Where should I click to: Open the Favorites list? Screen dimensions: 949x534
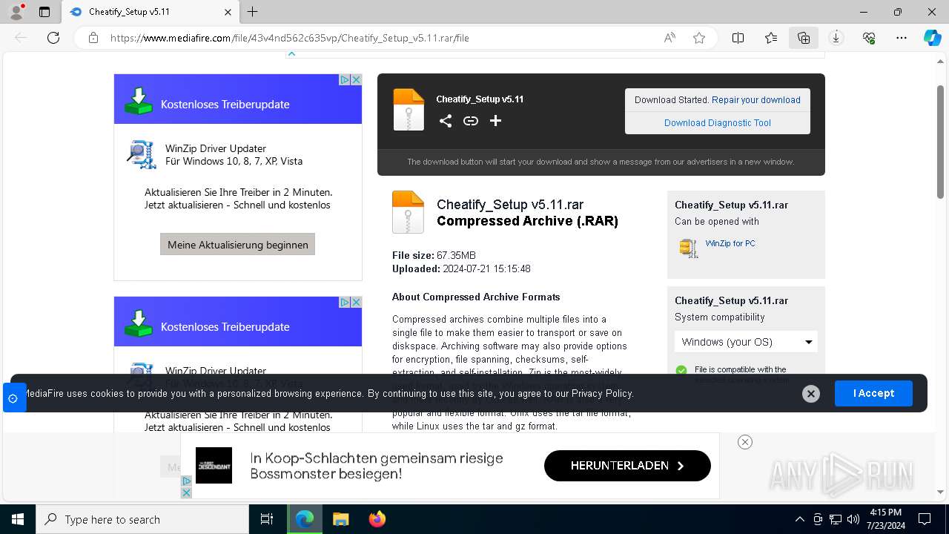coord(771,38)
